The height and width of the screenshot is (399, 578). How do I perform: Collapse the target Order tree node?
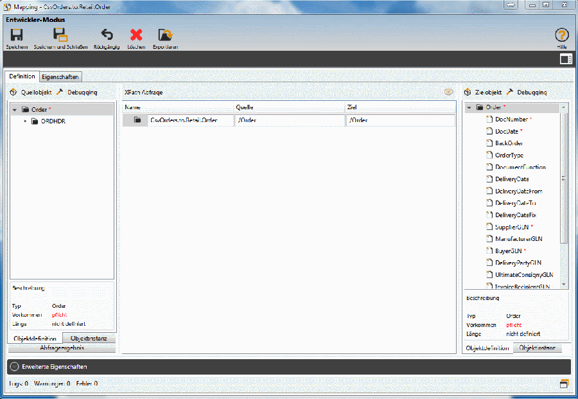click(469, 107)
